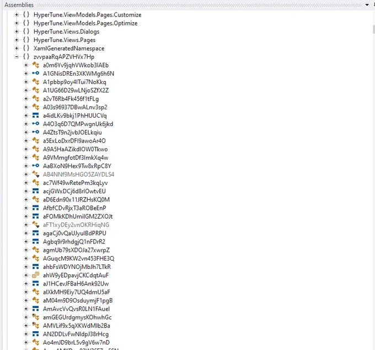Expand HyperTune.ViewModels.Pages.Customize namespace
Viewport: 375px width, 350px height.
tap(17, 15)
